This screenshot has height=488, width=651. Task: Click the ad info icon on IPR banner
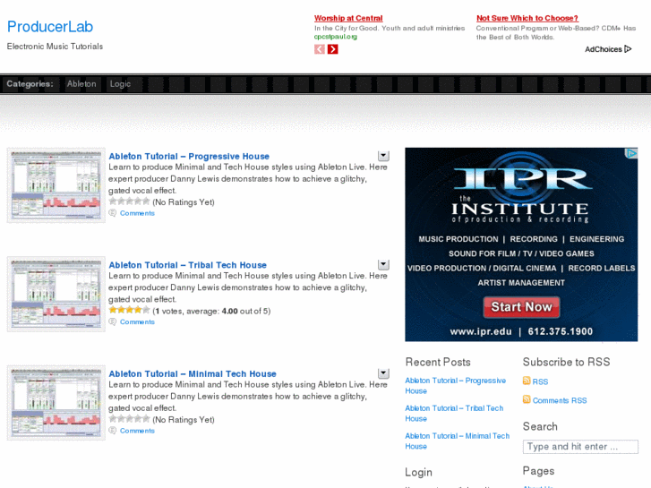click(631, 154)
